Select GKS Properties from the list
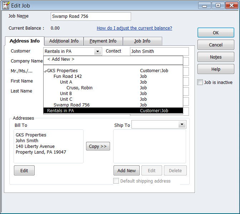Screen dimensions: 240x214 click(x=62, y=71)
